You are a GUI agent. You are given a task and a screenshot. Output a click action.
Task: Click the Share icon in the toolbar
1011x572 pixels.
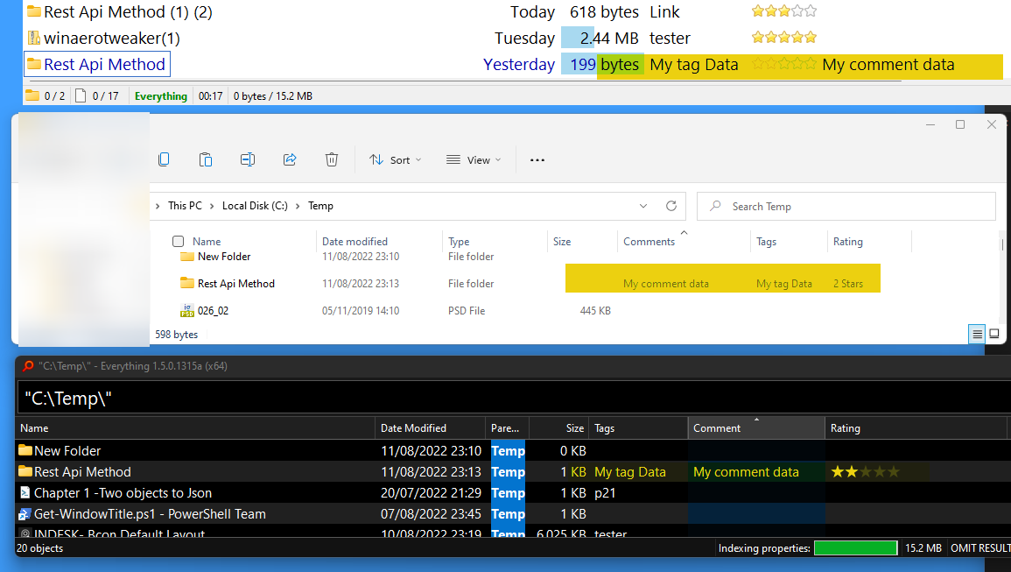[x=290, y=159]
